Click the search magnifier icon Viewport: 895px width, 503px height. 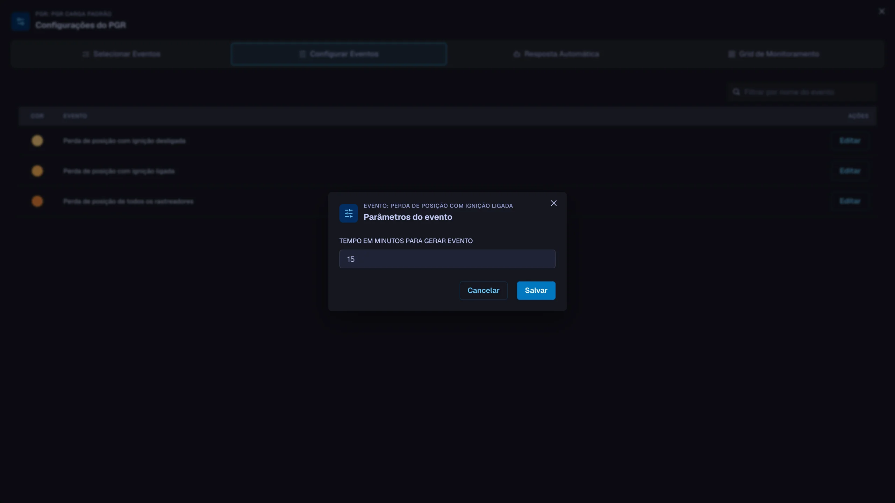tap(736, 92)
